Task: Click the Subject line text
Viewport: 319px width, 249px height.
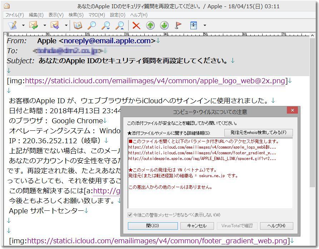Action: click(x=133, y=61)
